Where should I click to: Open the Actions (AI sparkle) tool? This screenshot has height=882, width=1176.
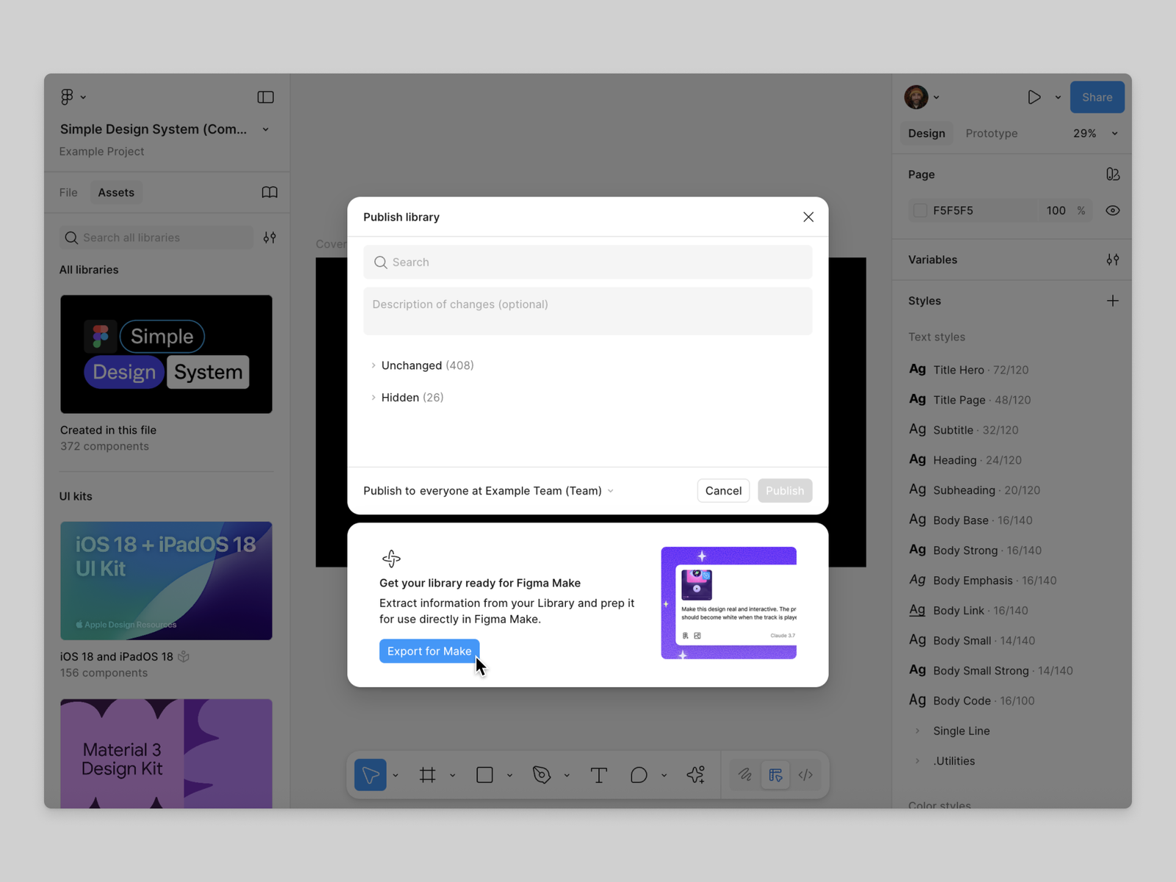[695, 774]
